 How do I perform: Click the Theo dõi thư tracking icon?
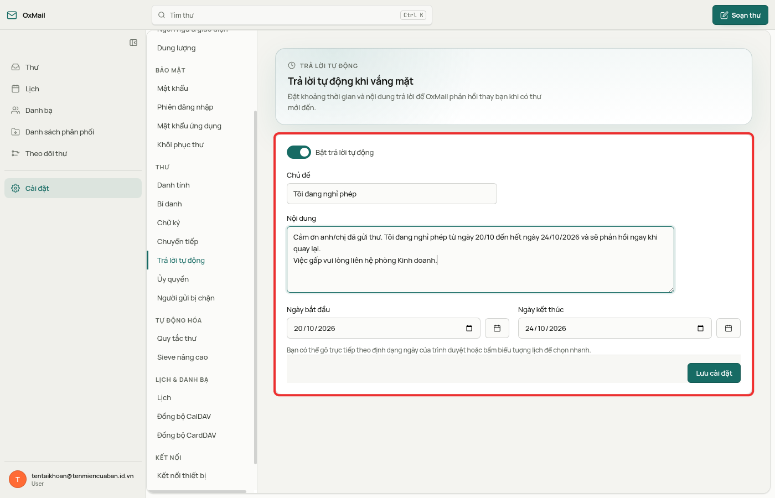pos(15,153)
